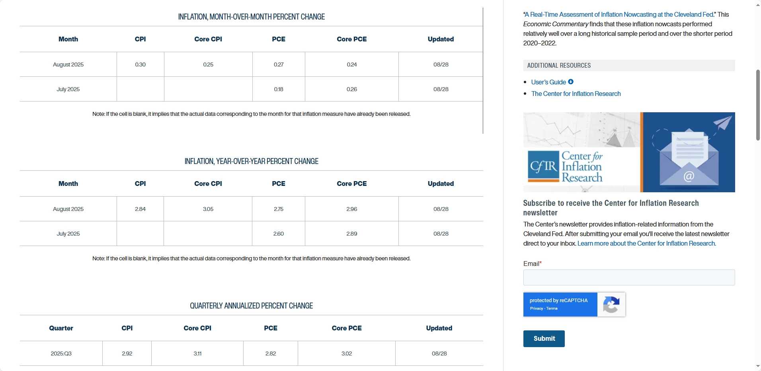Visit The Center for Inflation Research link

tap(576, 94)
